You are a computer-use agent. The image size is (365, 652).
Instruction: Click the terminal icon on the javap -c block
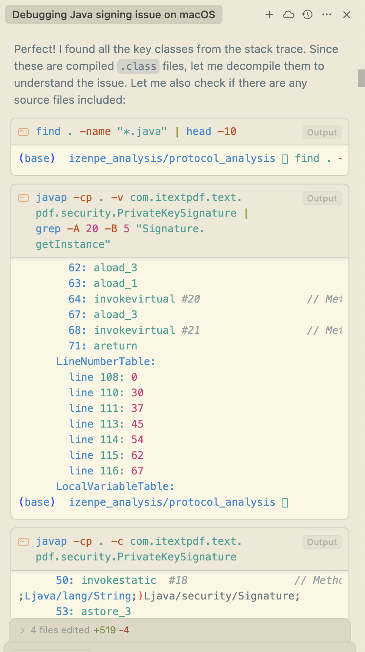coord(23,541)
